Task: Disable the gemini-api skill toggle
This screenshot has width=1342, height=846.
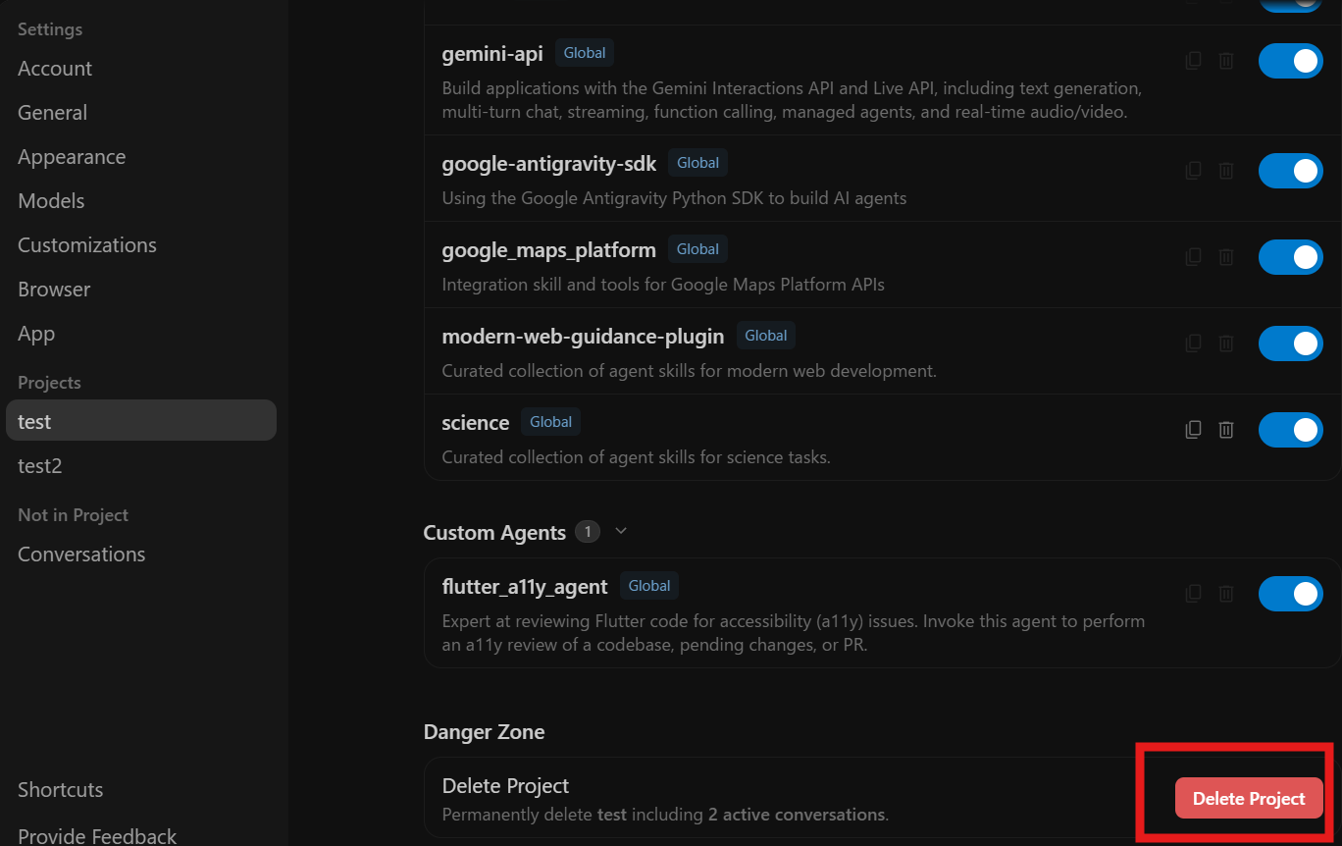Action: click(1291, 61)
